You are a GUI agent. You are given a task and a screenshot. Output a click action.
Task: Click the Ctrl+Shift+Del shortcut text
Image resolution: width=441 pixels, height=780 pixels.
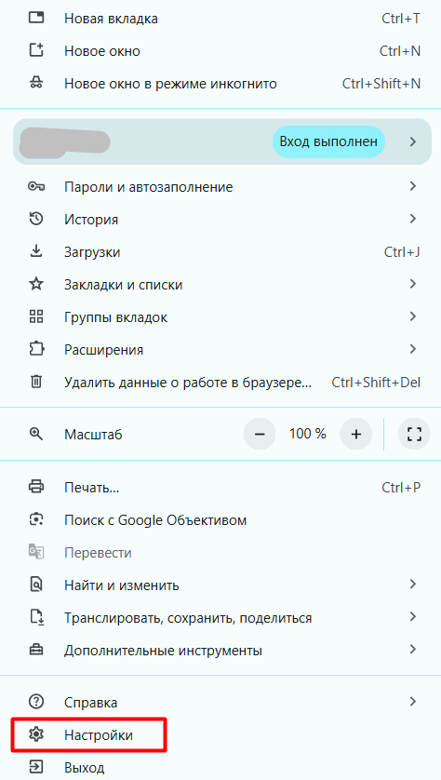[377, 383]
